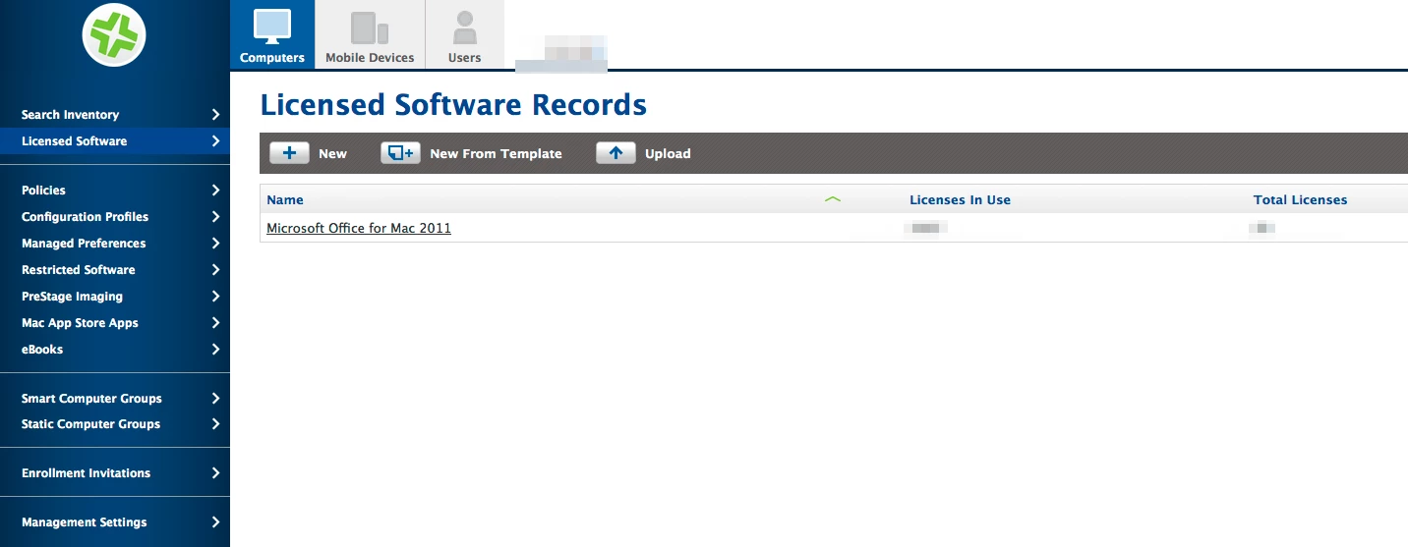This screenshot has height=547, width=1408.
Task: Select Licensed Software in sidebar
Action: (74, 141)
